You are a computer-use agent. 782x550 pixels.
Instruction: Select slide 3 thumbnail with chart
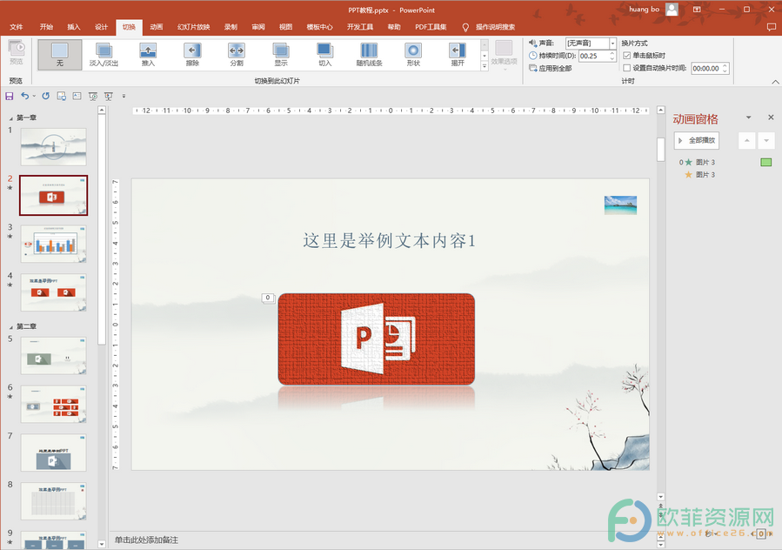coord(53,244)
